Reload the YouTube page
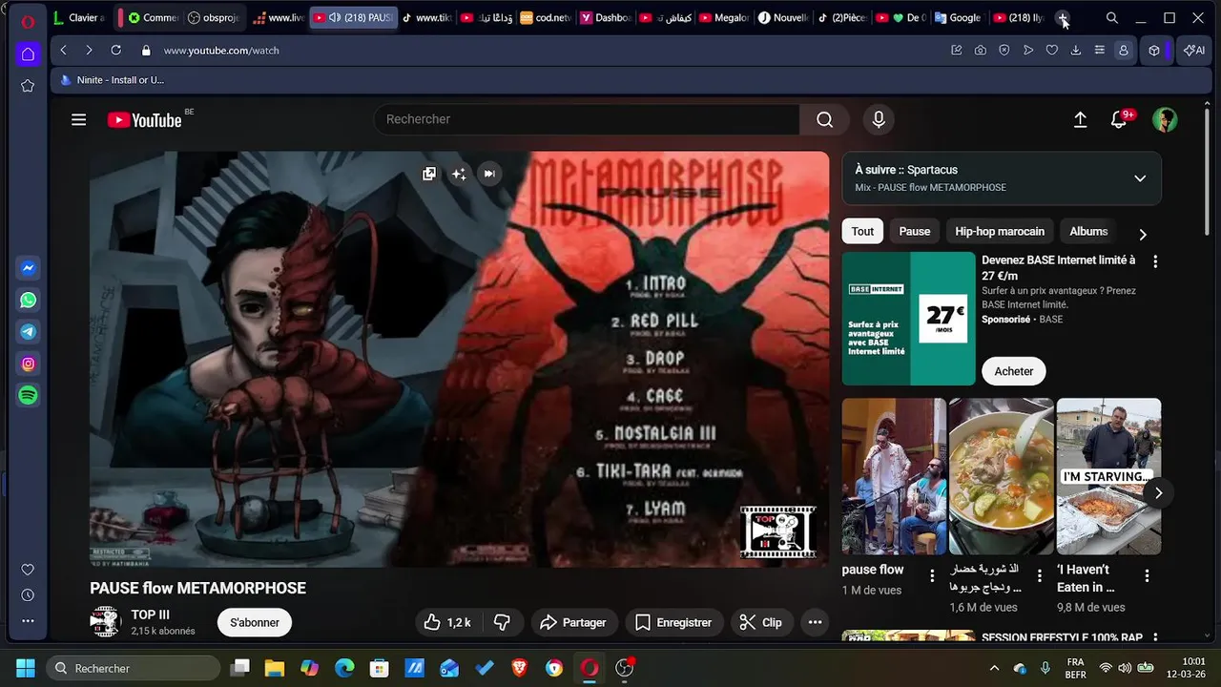This screenshot has width=1221, height=687. pos(115,51)
